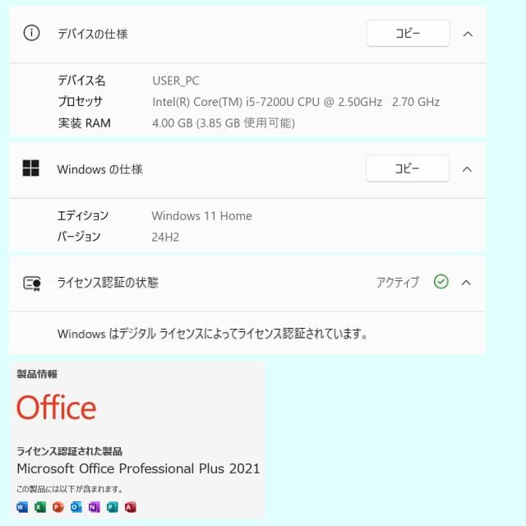Collapse the ライセンス認証の状態 section
The height and width of the screenshot is (526, 526).
point(466,283)
